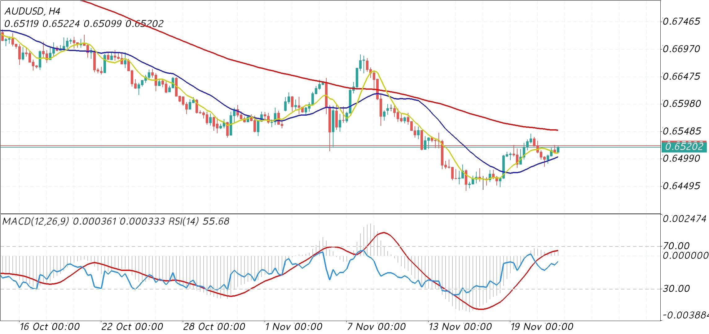Click the RSI(14) 55.68 indicator label
The width and height of the screenshot is (709, 334).
pos(199,221)
